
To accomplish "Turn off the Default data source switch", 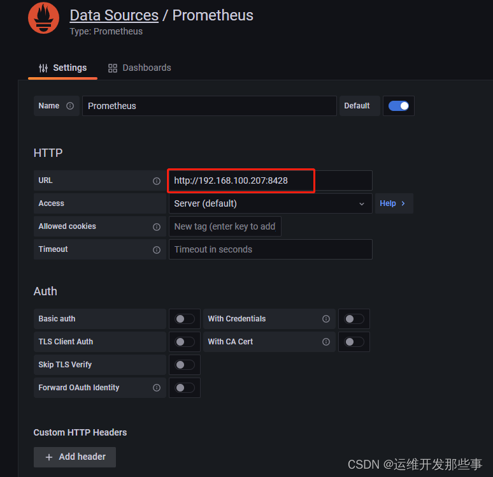I will click(398, 106).
